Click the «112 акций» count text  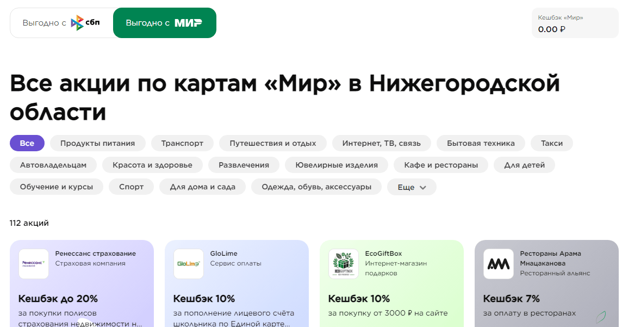tap(29, 223)
